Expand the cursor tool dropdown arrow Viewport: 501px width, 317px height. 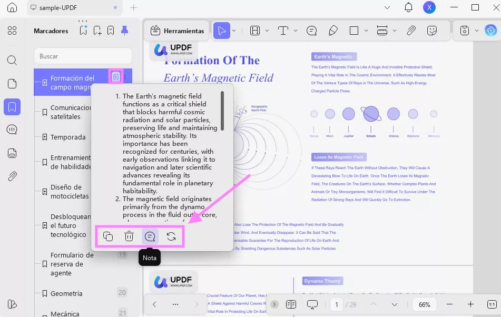click(234, 31)
